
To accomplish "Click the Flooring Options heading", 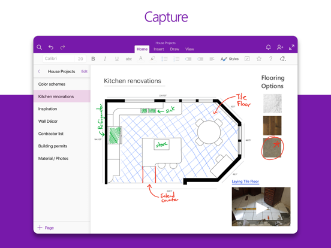I will (x=273, y=82).
